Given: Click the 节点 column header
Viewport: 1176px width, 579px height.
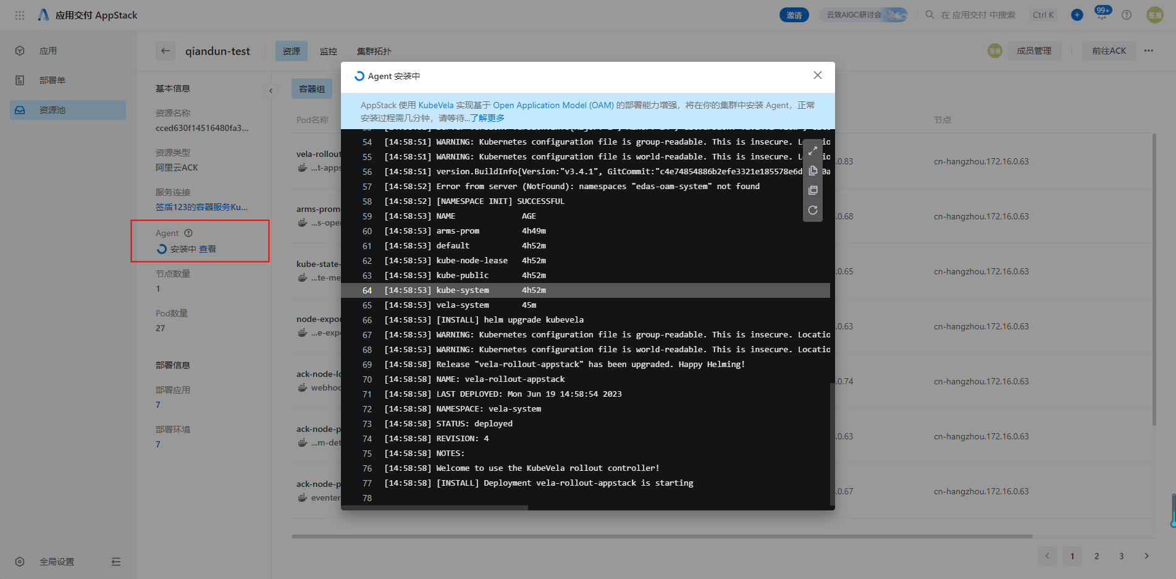Looking at the screenshot, I should [943, 120].
